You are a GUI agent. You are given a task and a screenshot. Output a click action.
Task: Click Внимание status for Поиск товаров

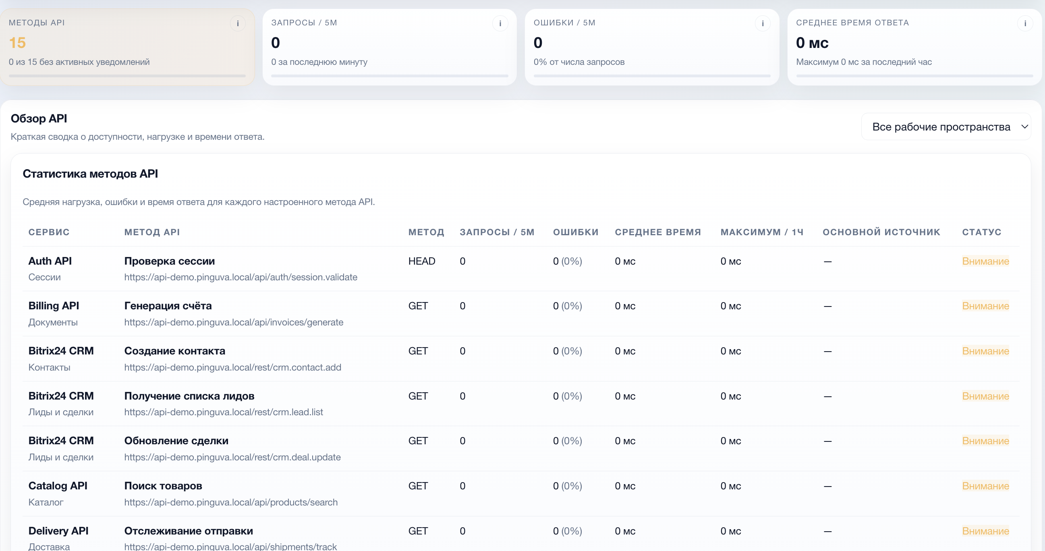tap(985, 486)
